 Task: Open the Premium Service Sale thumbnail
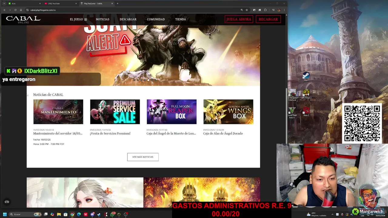pyautogui.click(x=115, y=112)
